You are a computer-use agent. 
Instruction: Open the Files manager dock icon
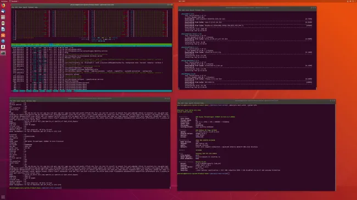click(3, 18)
